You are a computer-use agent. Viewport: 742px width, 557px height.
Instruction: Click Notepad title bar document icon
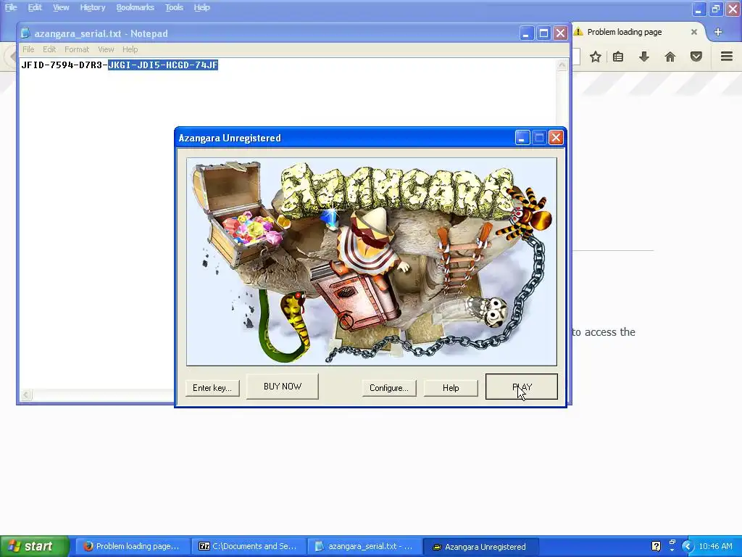coord(25,33)
